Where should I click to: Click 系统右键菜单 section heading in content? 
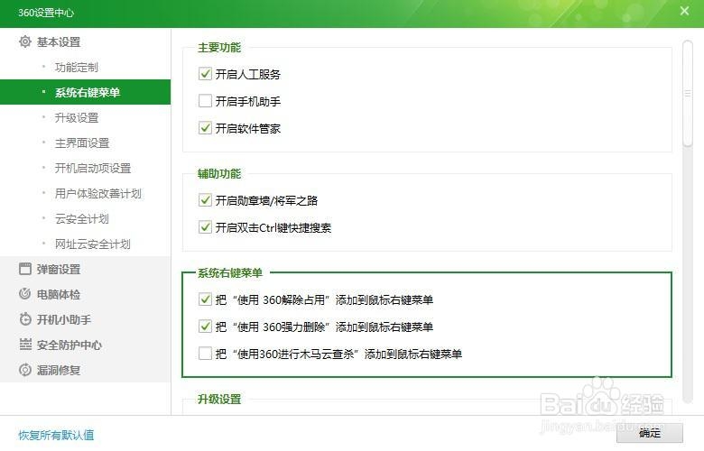pos(230,272)
